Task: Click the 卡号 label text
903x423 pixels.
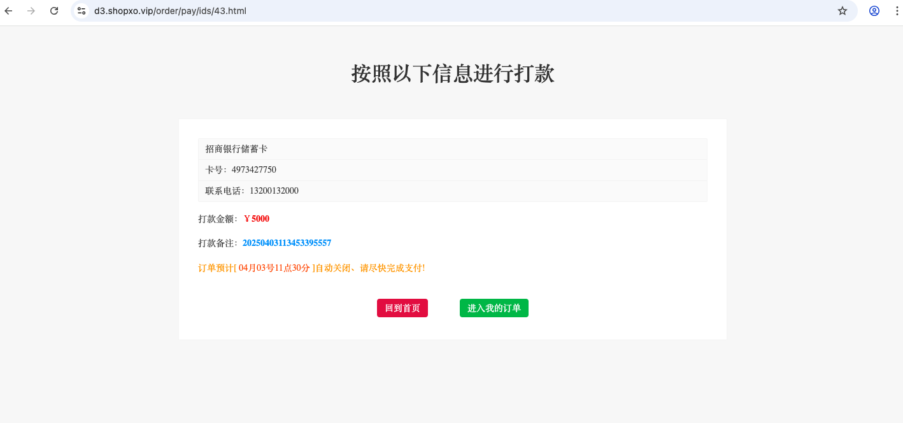Action: click(215, 170)
